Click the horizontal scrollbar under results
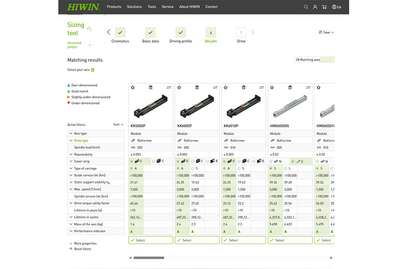 [149, 258]
